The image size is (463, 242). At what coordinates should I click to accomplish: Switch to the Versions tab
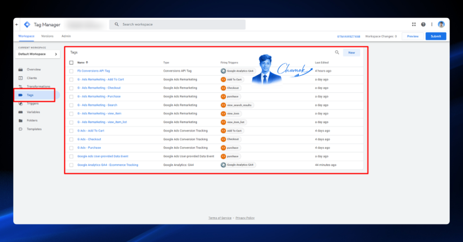[x=47, y=36]
